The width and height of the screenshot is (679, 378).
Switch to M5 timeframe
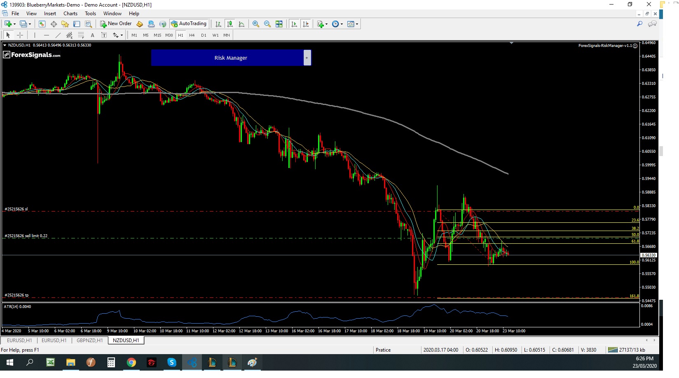point(146,35)
